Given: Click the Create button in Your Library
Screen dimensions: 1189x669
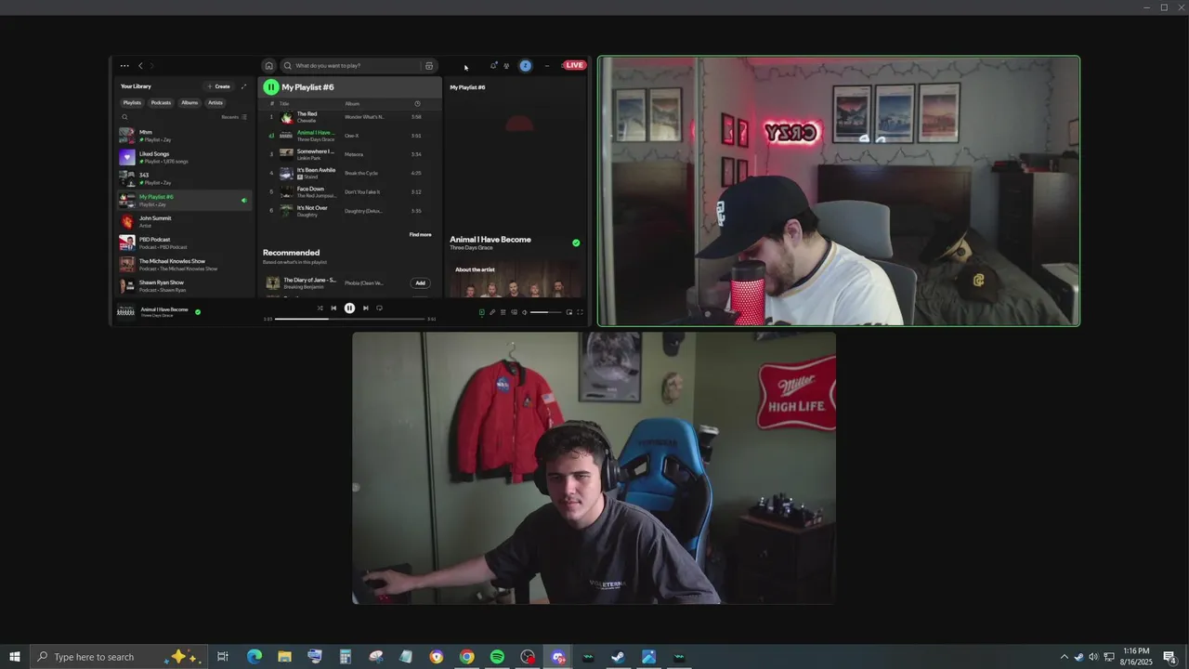Looking at the screenshot, I should (x=218, y=86).
